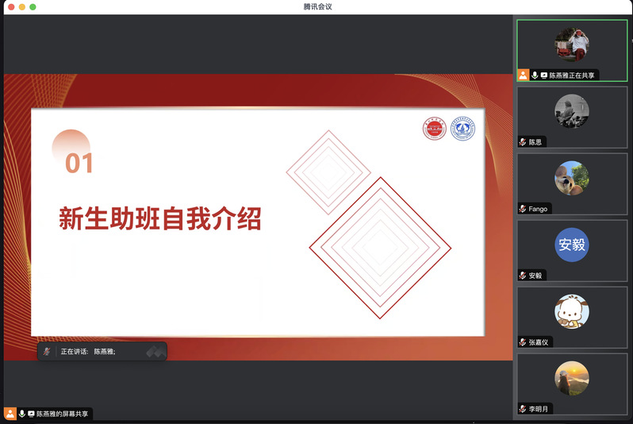Click the red circular logo on slide
The width and height of the screenshot is (633, 424).
(434, 129)
